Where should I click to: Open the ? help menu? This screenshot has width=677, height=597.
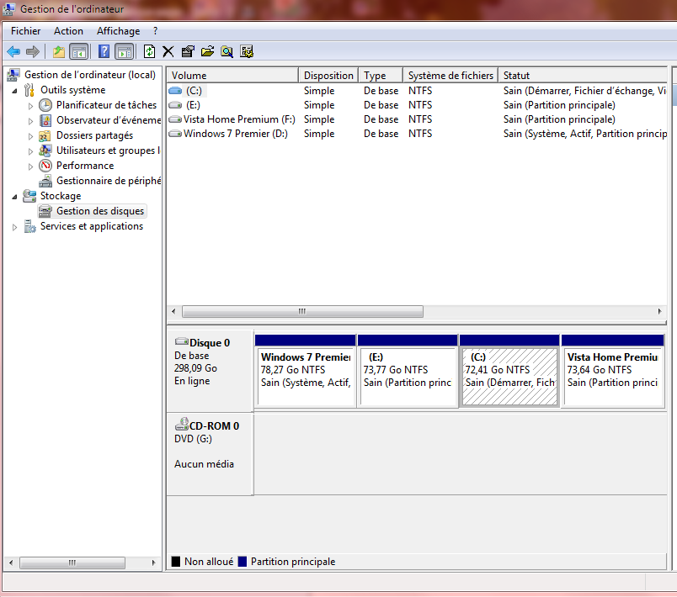click(x=156, y=31)
